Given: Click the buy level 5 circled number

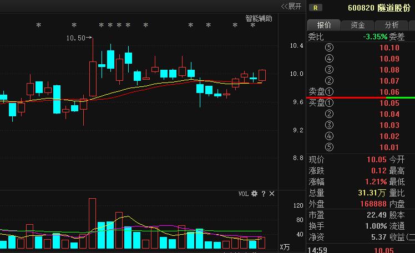Looking at the screenshot, I should [x=330, y=147].
